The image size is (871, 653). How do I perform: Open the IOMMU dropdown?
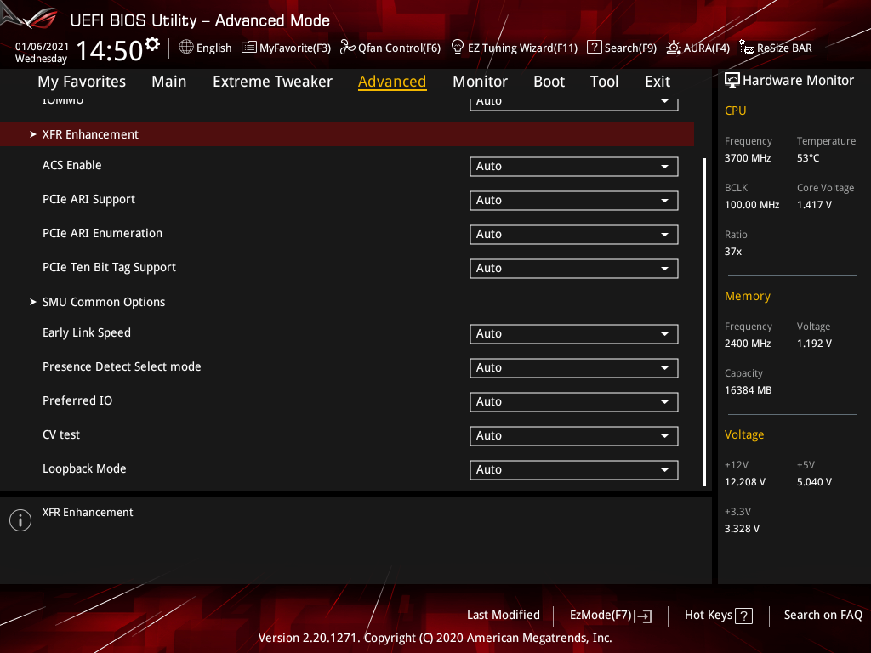pyautogui.click(x=574, y=103)
